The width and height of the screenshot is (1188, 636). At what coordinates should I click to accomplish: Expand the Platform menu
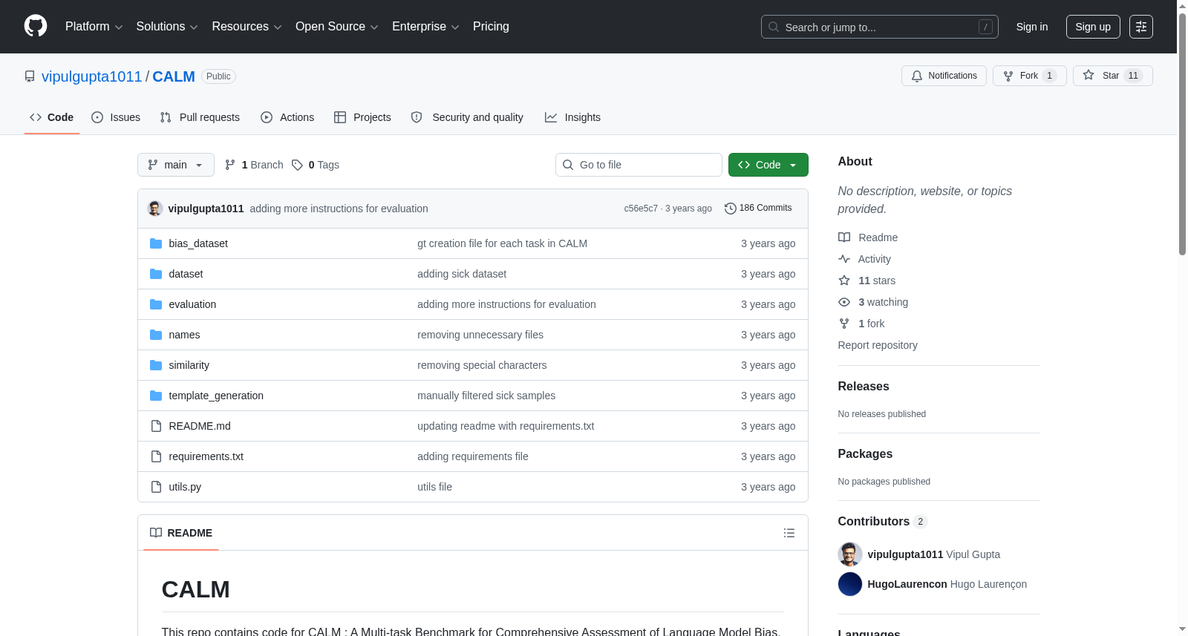94,27
